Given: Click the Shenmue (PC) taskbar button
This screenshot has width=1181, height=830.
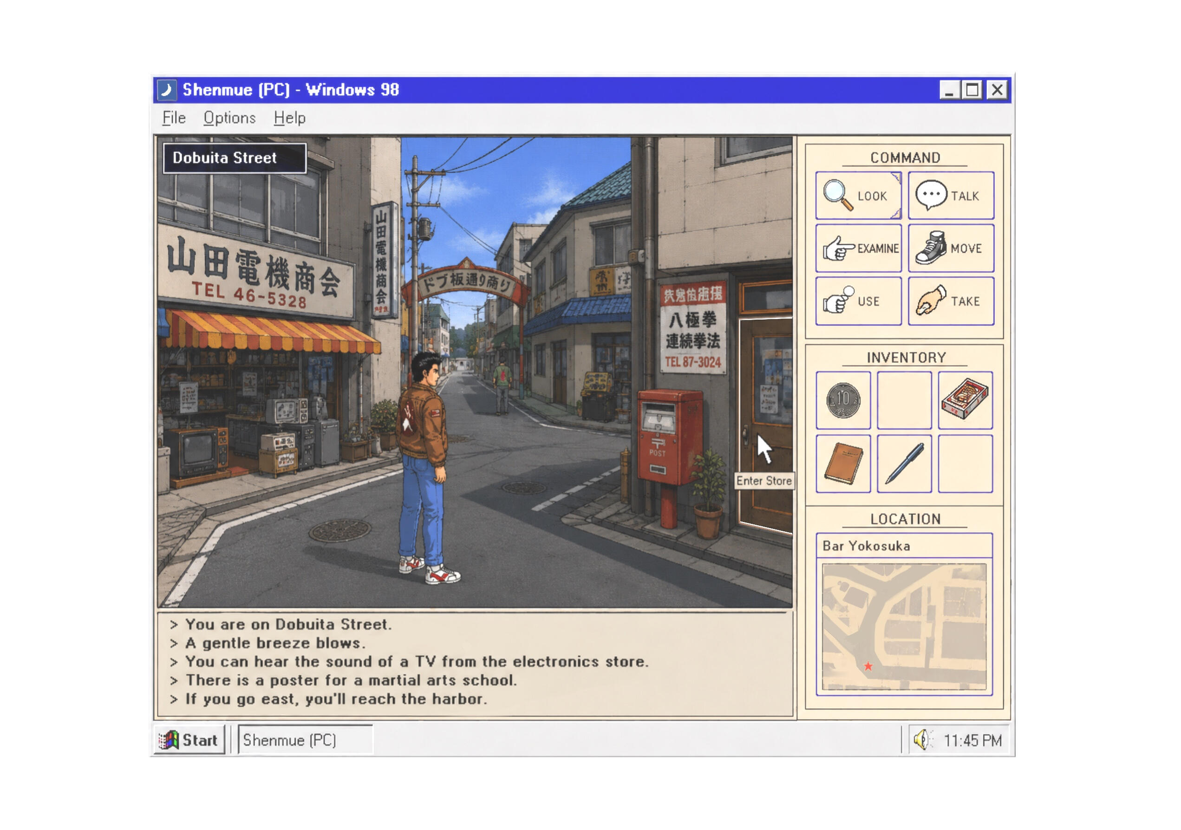Looking at the screenshot, I should [x=305, y=739].
